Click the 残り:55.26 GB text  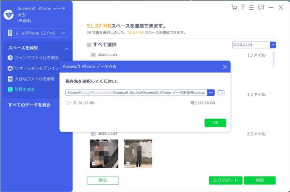tap(203, 103)
